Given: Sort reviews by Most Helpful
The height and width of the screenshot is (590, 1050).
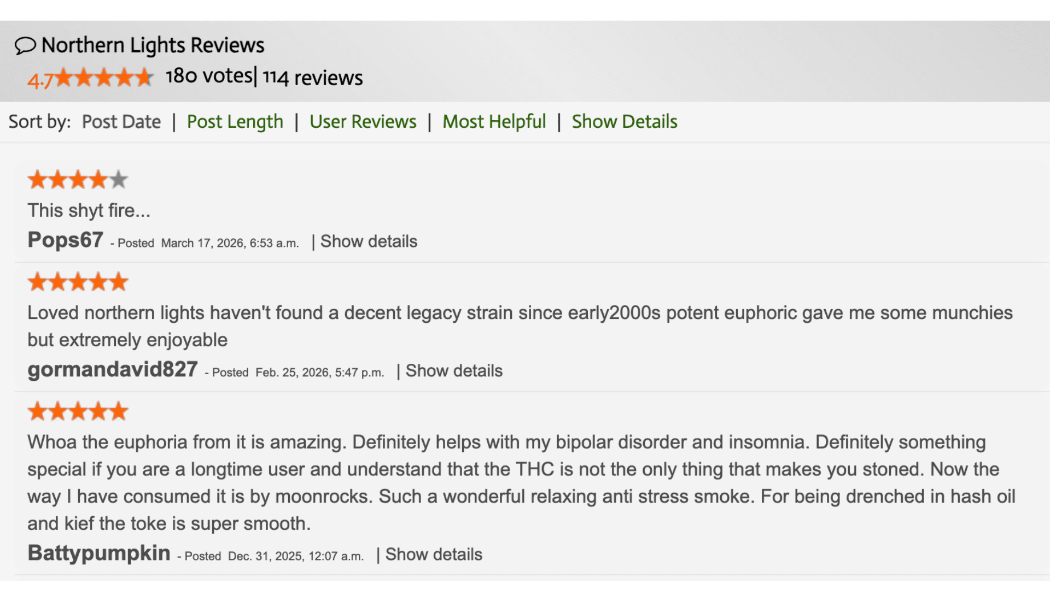Looking at the screenshot, I should click(x=494, y=121).
